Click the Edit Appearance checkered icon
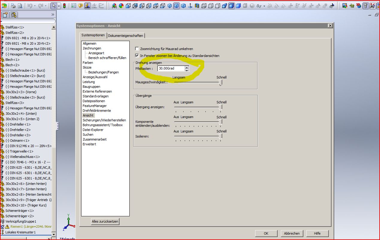This screenshot has height=240, width=380. 114,6
